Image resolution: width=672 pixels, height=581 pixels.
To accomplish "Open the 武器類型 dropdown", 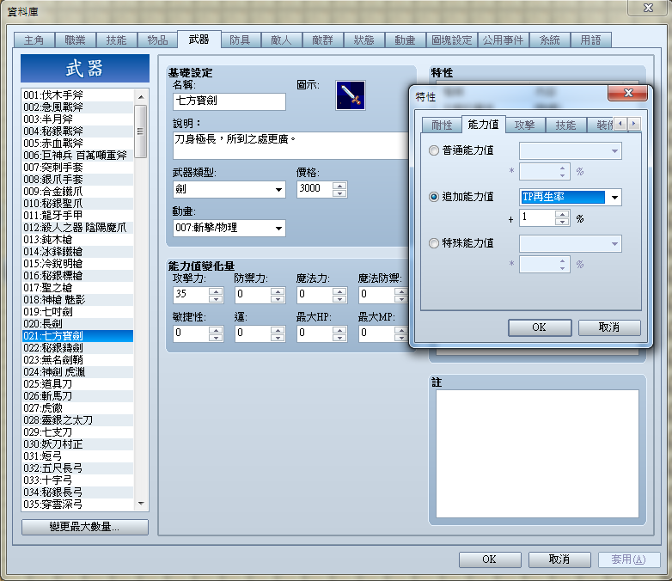I will click(x=229, y=189).
